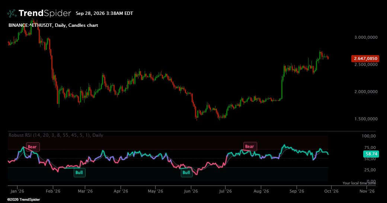The width and height of the screenshot is (387, 203).
Task: Click the current price label 2.647,0850
Action: pos(365,58)
